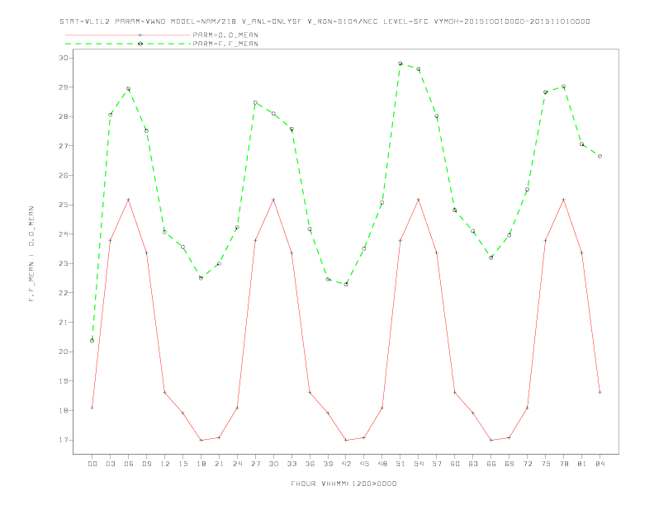Click red O.O_MEAN marker at hour 12

[165, 392]
